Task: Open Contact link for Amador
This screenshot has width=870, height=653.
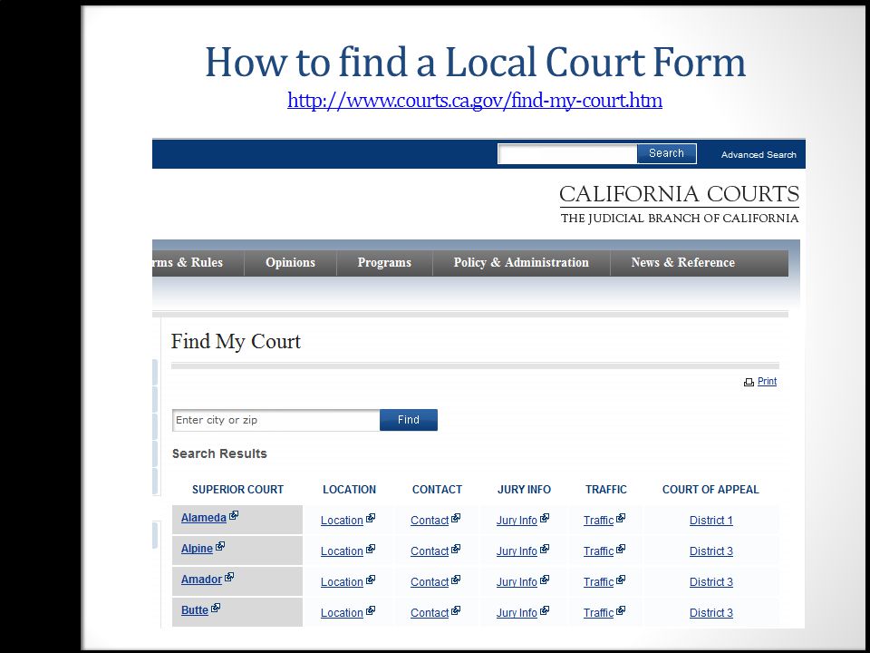Action: 430,582
